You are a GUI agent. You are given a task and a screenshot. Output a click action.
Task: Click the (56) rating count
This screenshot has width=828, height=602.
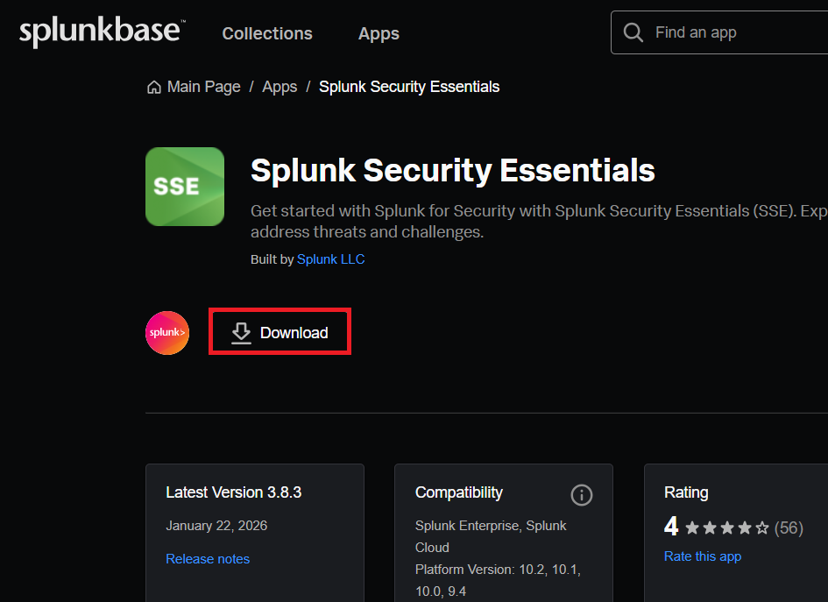click(789, 528)
